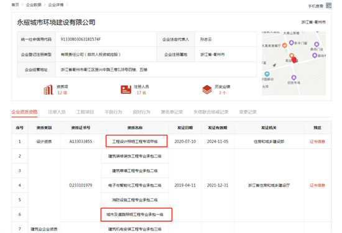Screen dimensions: 342x233
Task: Click the certificate number D233101979
Action: point(81,185)
